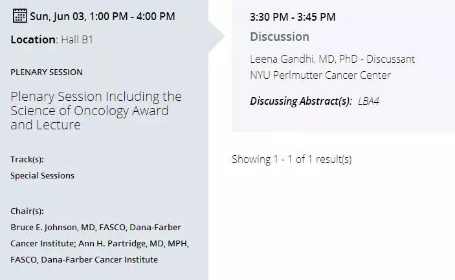Screen dimensions: 455x280
Task: Select the LBA4 abstract link
Action: (x=368, y=101)
